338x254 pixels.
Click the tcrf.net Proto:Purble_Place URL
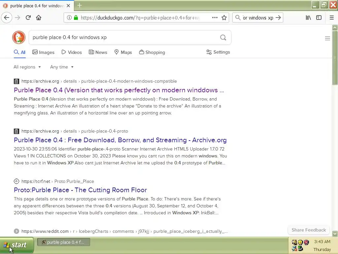(x=57, y=181)
